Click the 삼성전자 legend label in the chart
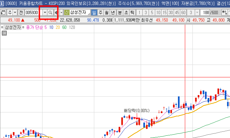Viewport: 230px width, 138px height. click(13, 27)
